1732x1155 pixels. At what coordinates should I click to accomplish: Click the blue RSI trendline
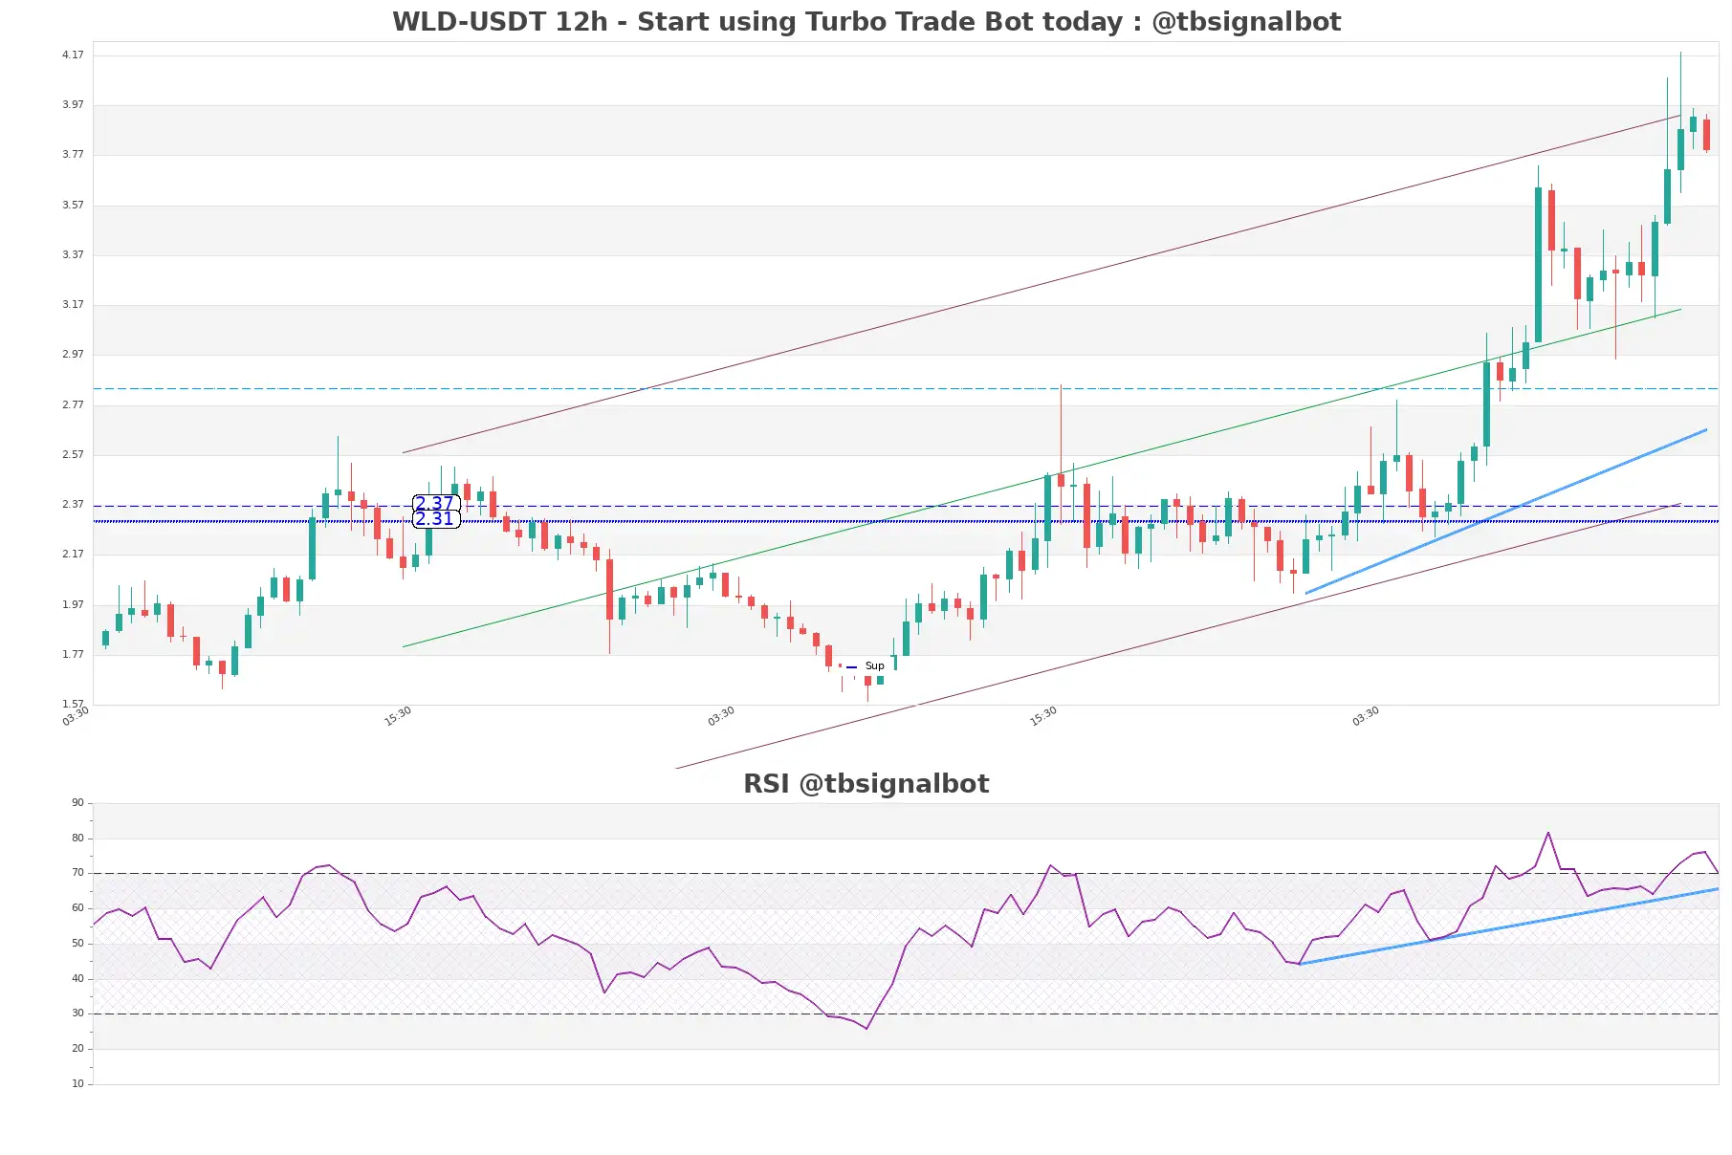click(1509, 926)
